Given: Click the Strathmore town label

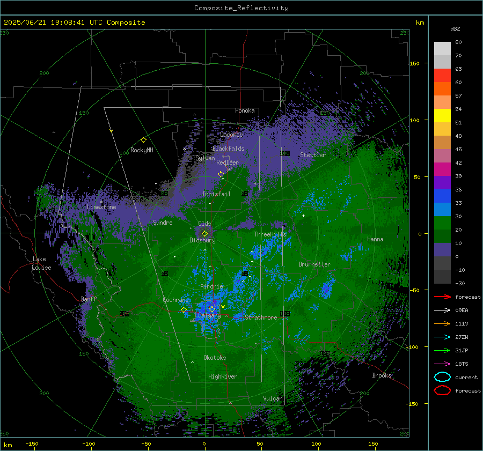Looking at the screenshot, I should coord(261,317).
